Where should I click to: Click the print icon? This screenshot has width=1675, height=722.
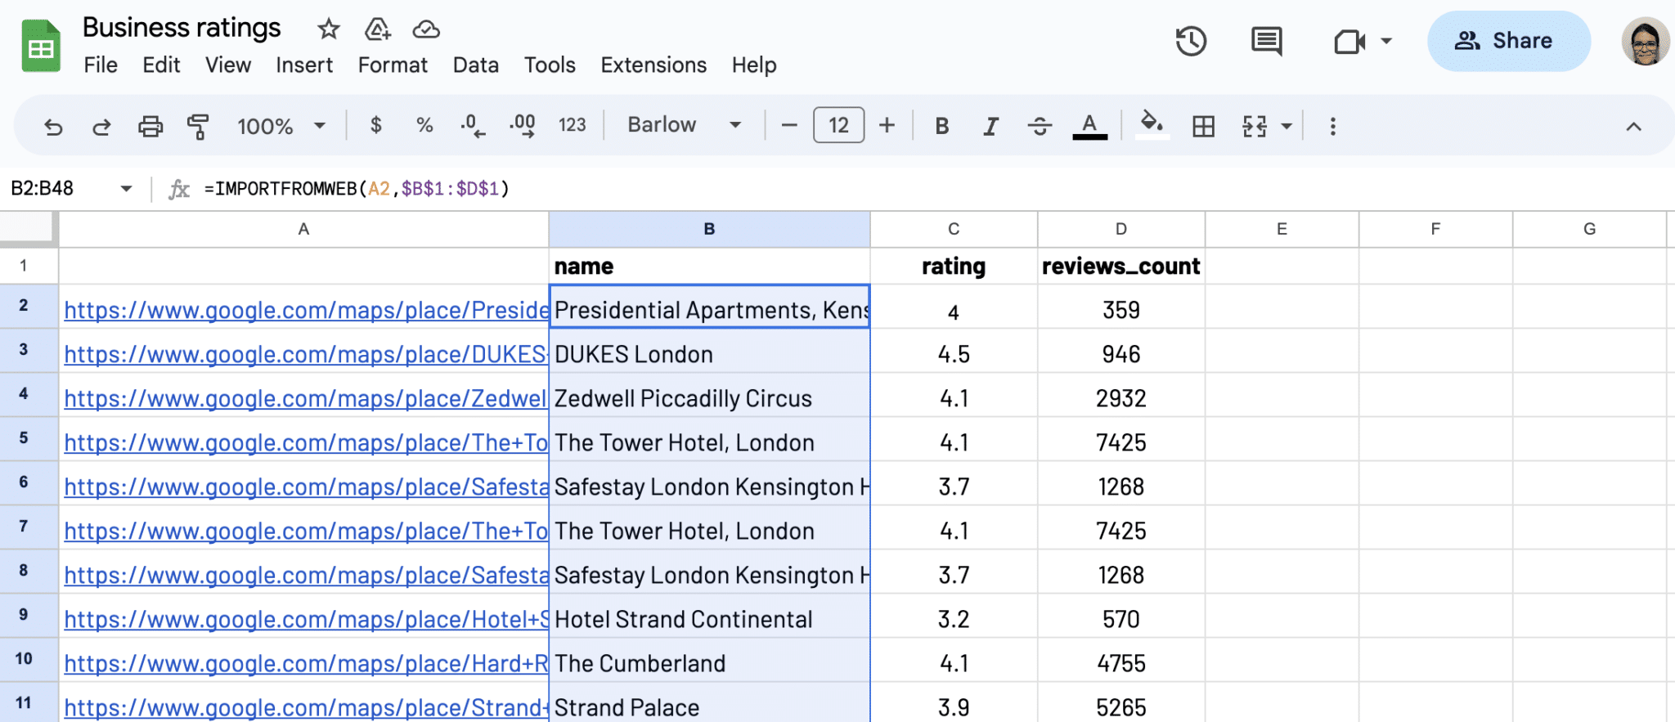(x=150, y=127)
